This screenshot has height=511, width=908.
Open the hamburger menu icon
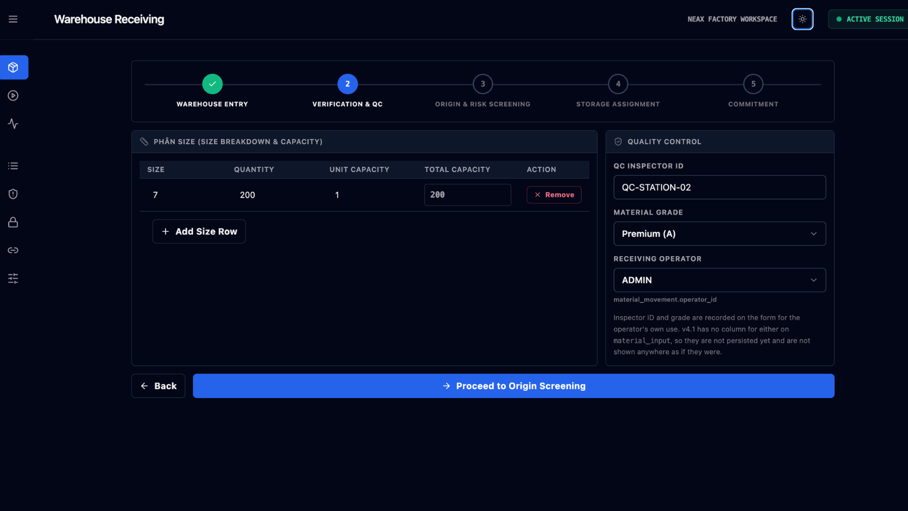(x=13, y=19)
